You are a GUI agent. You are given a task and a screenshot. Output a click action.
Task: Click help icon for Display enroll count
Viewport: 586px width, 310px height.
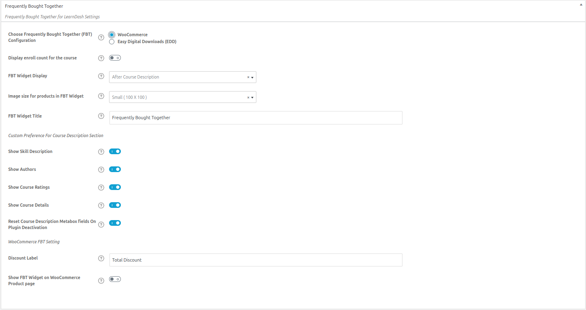[101, 58]
